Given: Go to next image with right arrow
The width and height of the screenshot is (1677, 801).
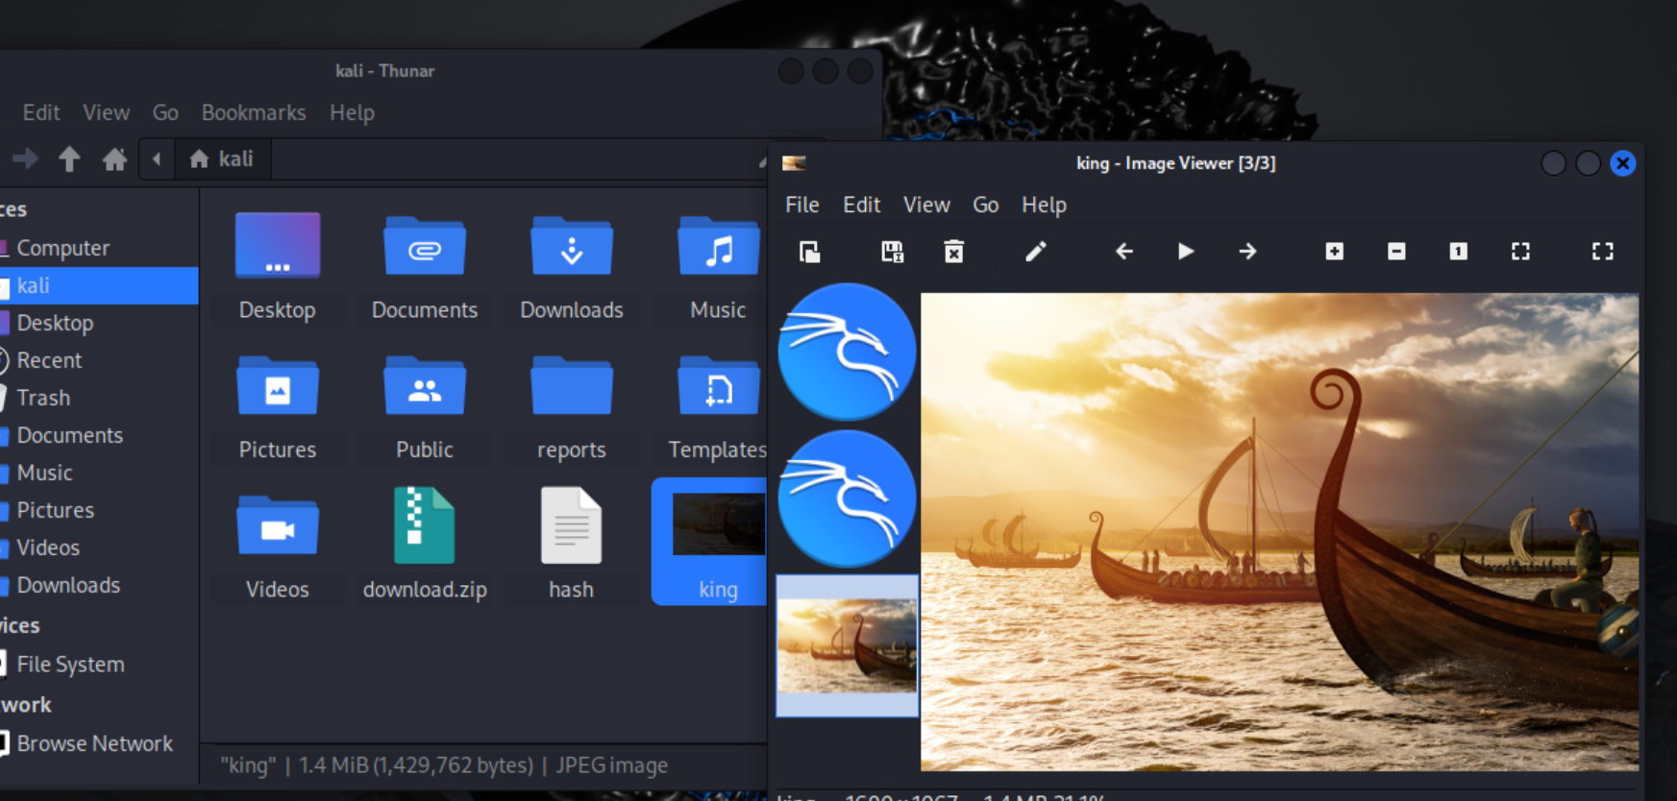Looking at the screenshot, I should point(1247,252).
